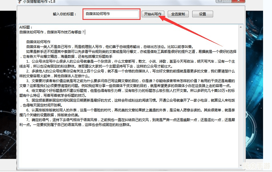The image size is (272, 172).
Task: Click the app icon in the title bar
Action: (20, 1)
